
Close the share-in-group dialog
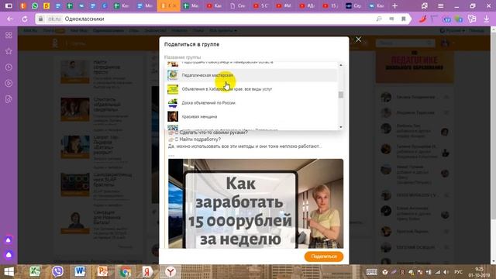click(x=358, y=40)
